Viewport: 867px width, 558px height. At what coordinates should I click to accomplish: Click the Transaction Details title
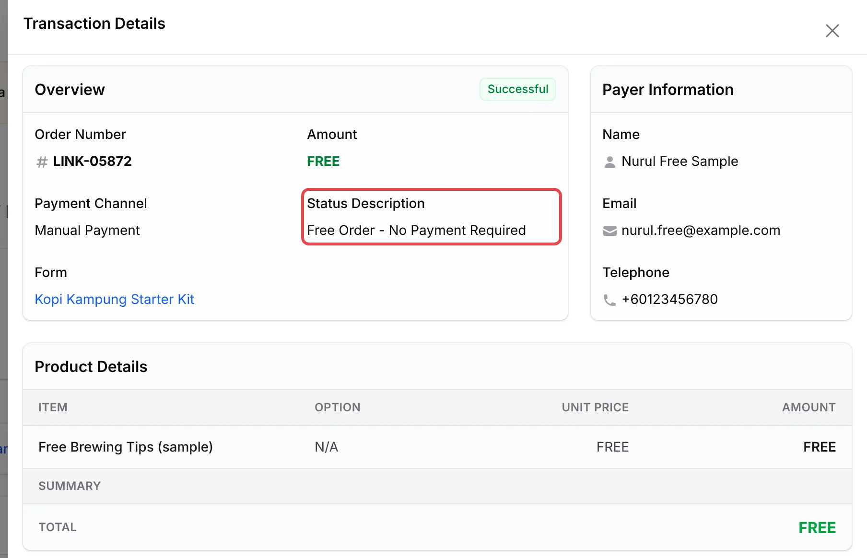click(x=94, y=23)
